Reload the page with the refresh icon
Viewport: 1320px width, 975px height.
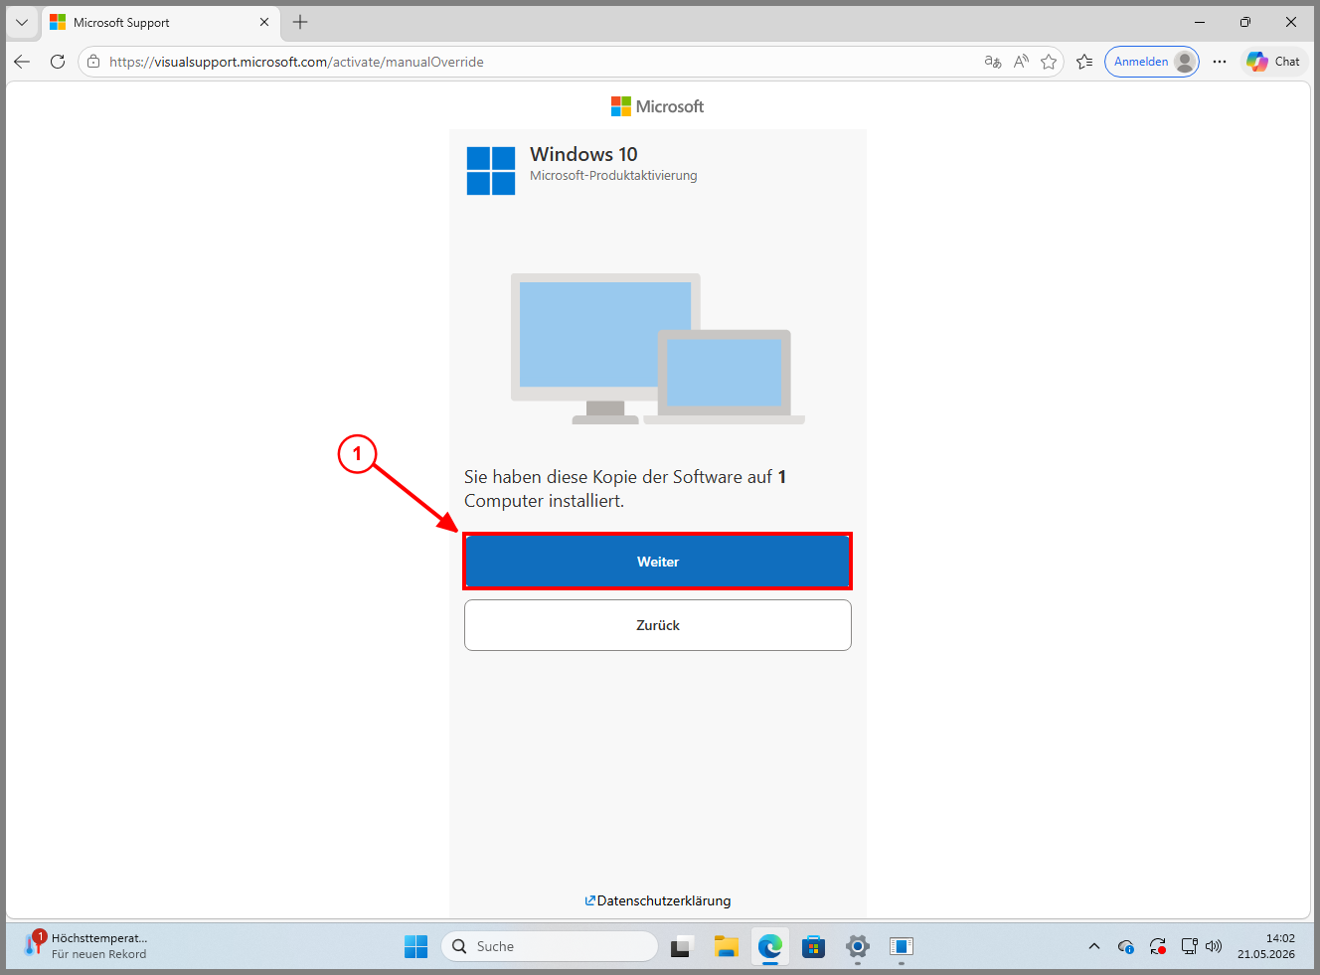[58, 62]
